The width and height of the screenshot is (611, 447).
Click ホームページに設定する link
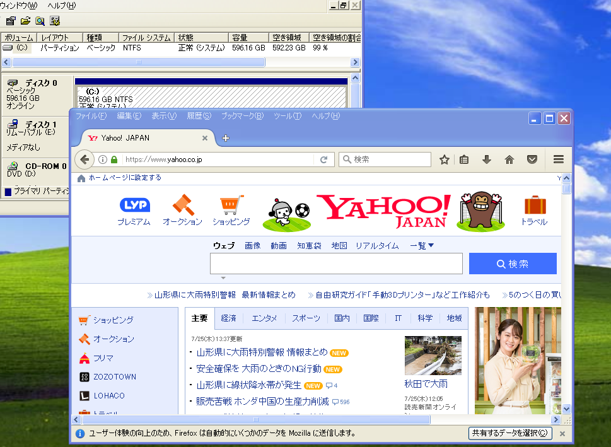pos(125,178)
